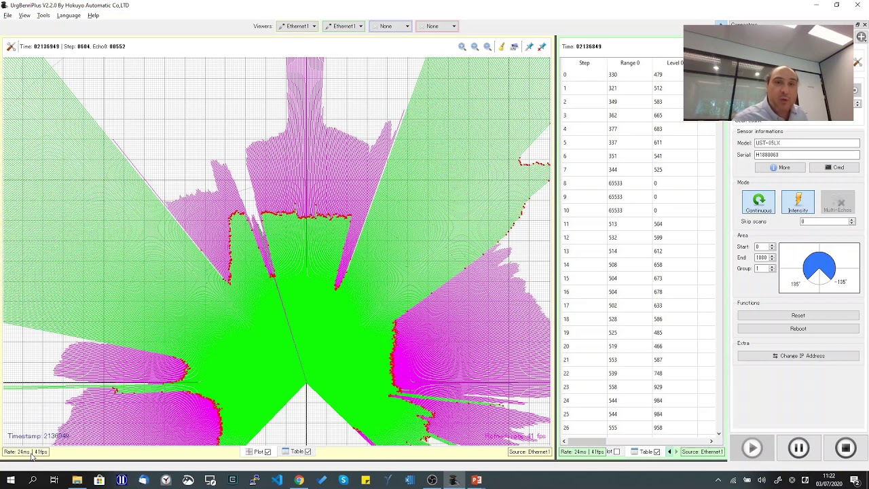Toggle Continuous scanning mode

(758, 202)
